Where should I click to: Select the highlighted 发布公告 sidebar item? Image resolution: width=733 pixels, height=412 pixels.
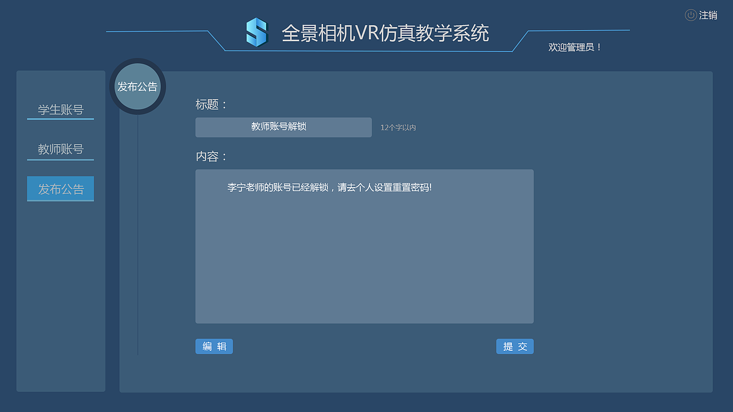[x=60, y=188]
